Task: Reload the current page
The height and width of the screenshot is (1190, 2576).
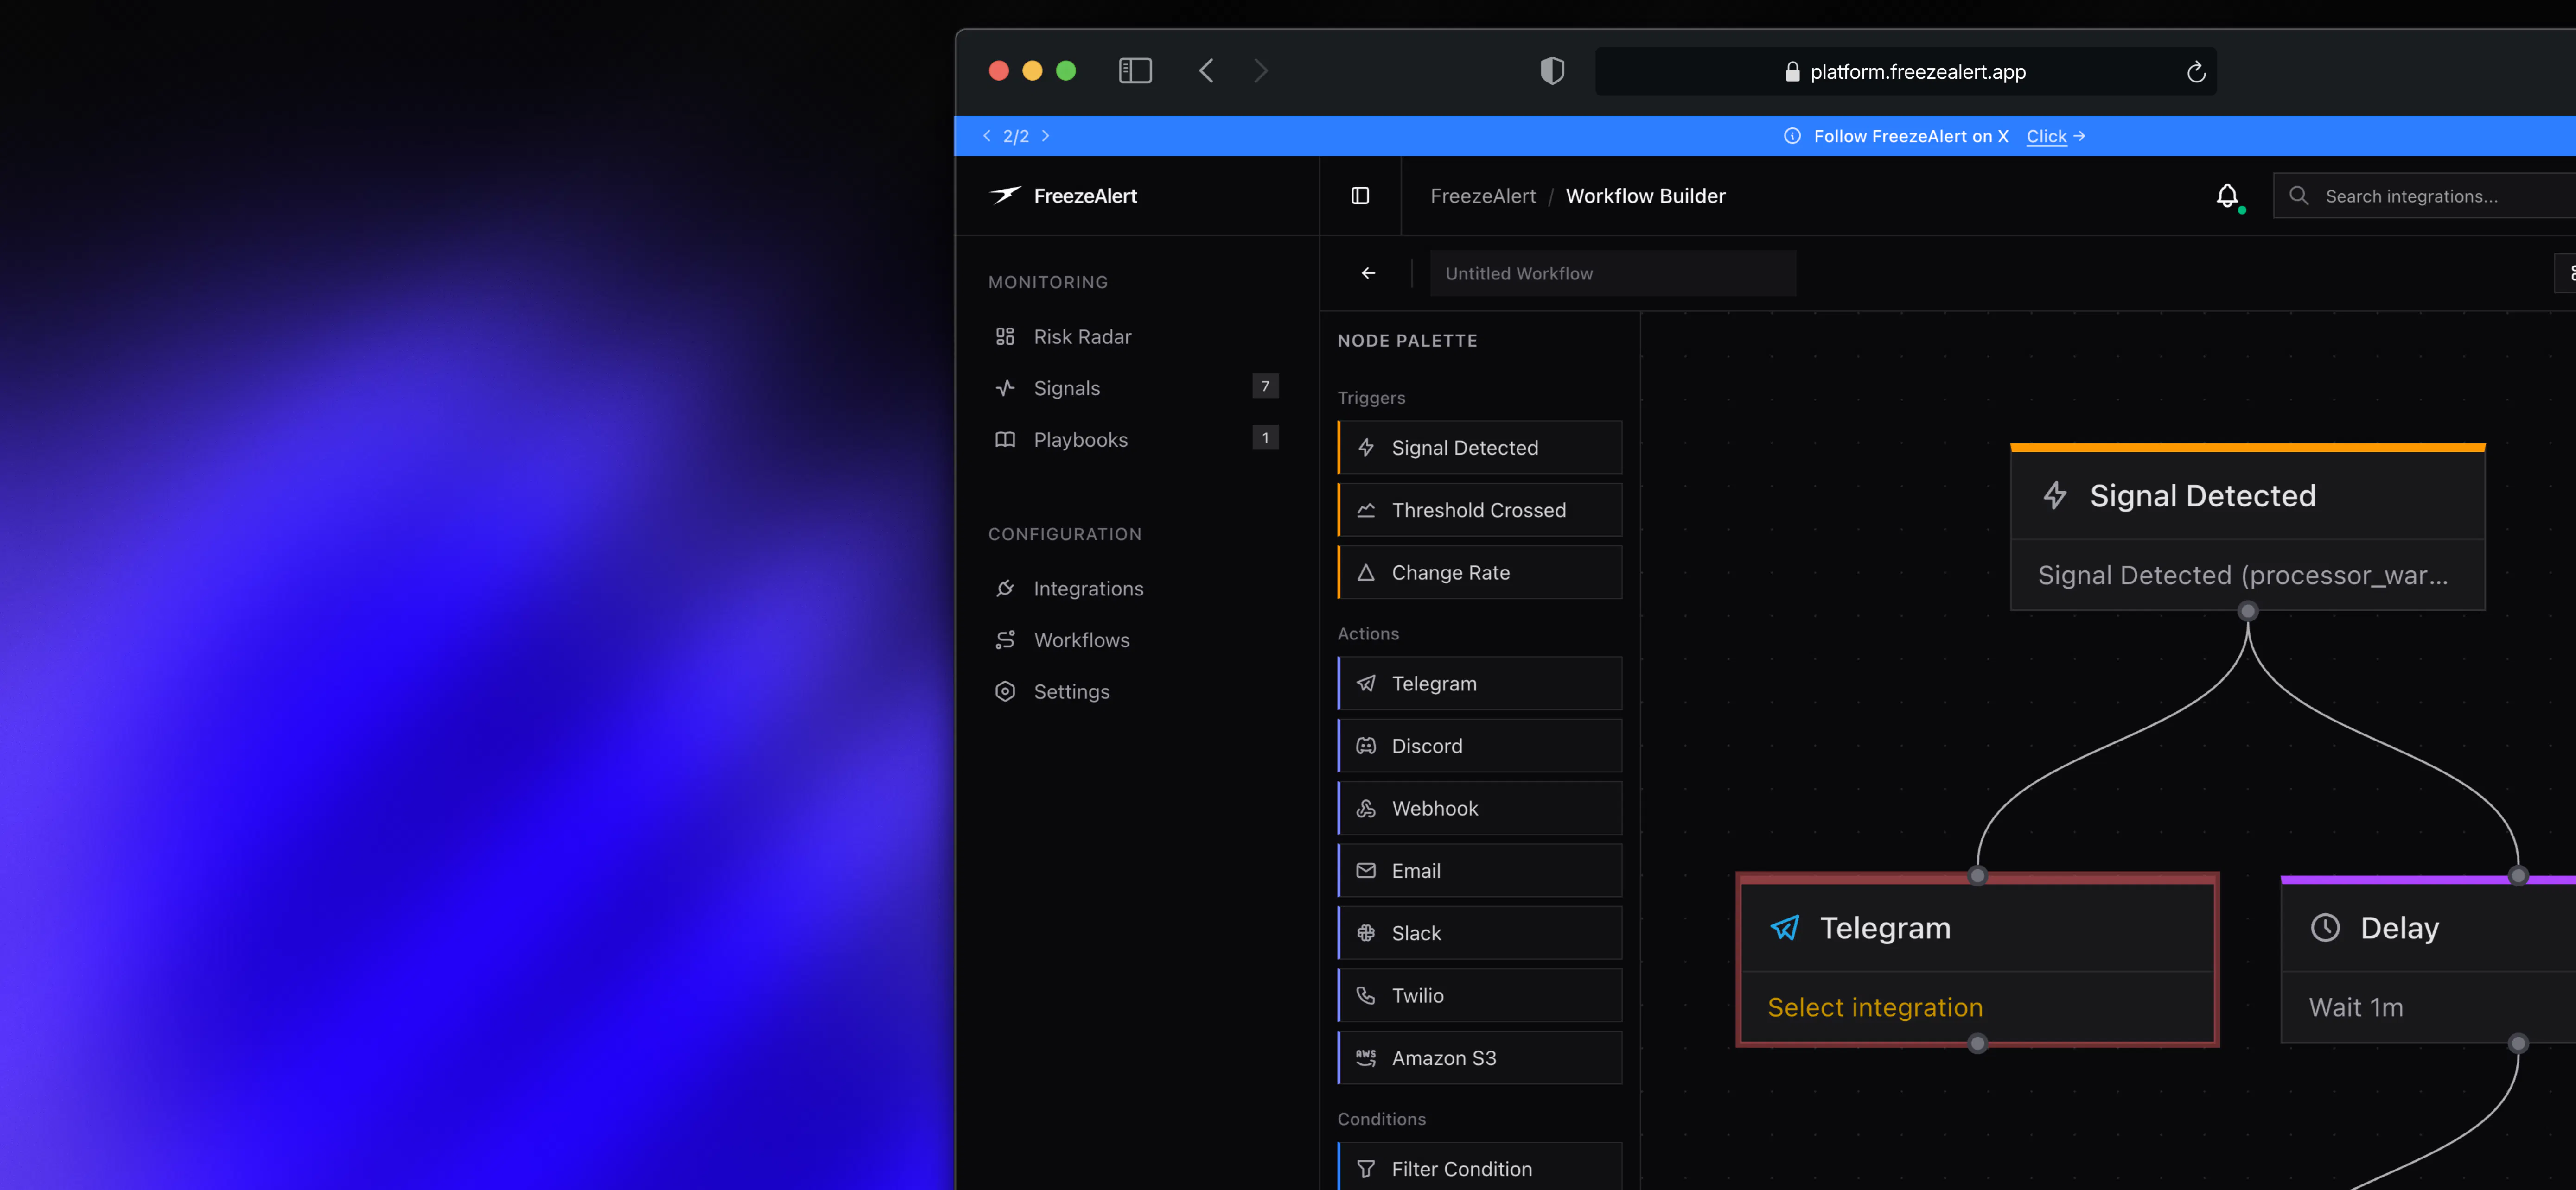Action: (x=2196, y=72)
